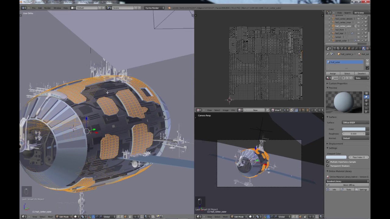Open Normal Default dropdown
The image size is (390, 219).
coord(355,138)
